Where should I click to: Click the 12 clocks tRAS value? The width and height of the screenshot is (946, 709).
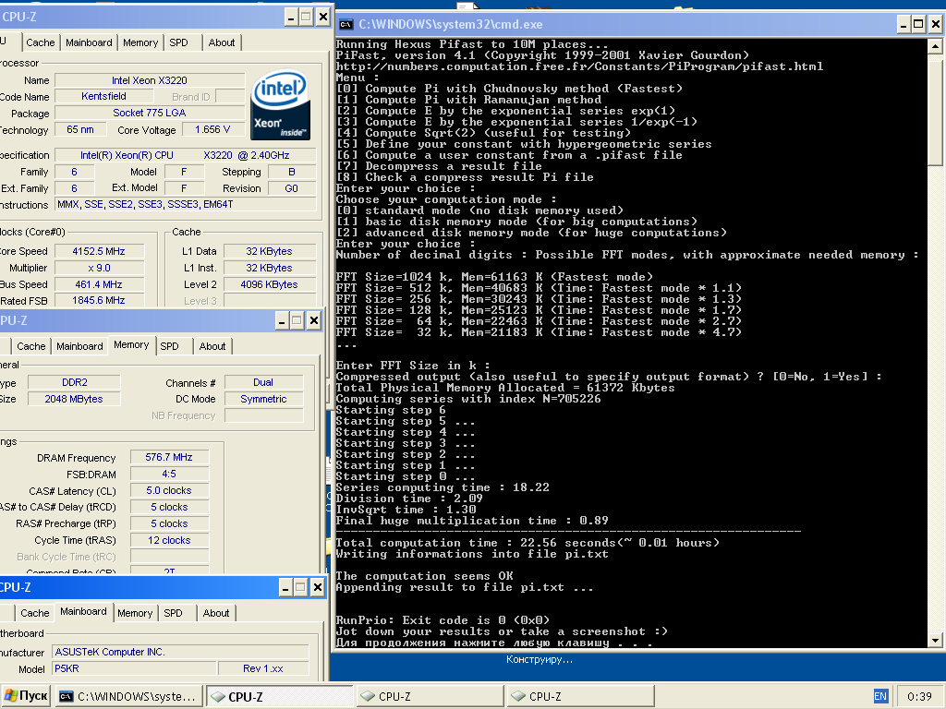169,540
